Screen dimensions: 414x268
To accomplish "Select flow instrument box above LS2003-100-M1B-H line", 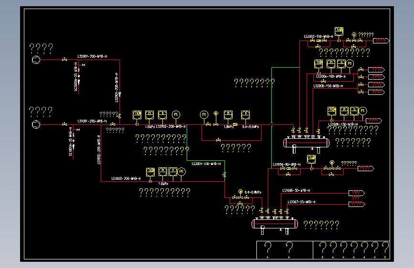I will (x=339, y=31).
